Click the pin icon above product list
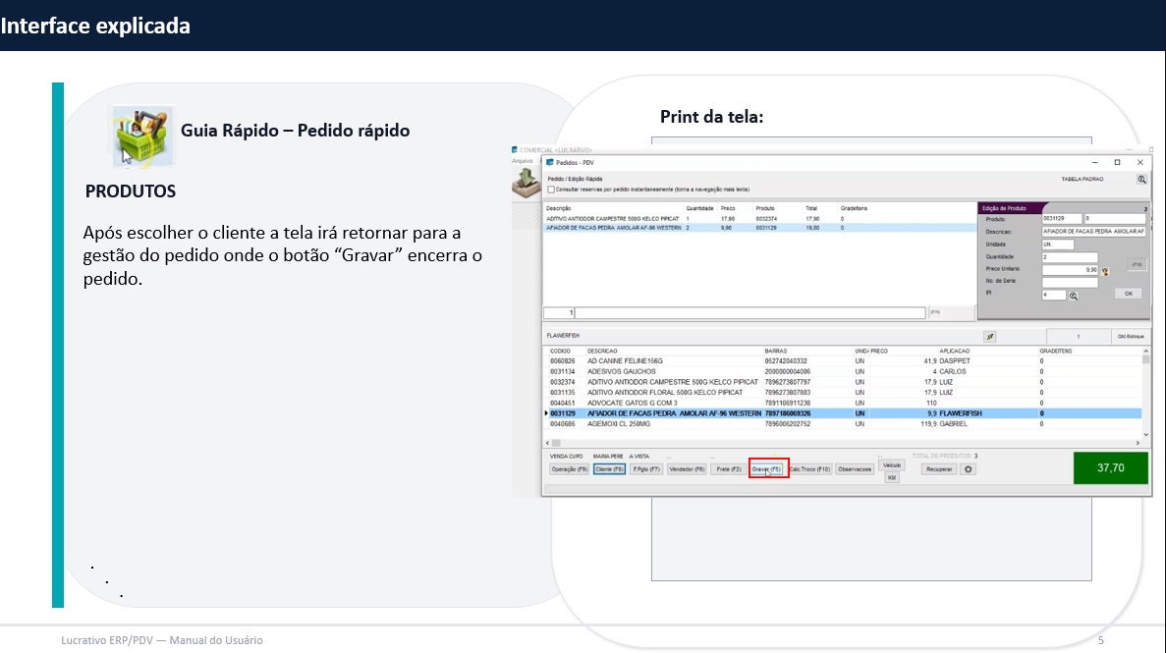The width and height of the screenshot is (1166, 653). (990, 336)
